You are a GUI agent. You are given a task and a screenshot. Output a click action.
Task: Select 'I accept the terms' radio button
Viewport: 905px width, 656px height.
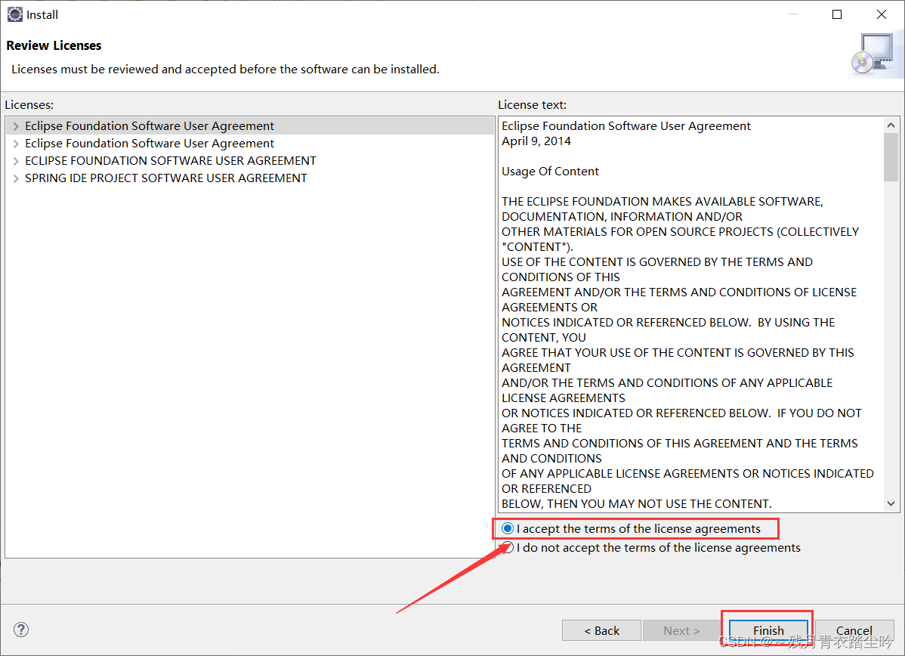(508, 528)
